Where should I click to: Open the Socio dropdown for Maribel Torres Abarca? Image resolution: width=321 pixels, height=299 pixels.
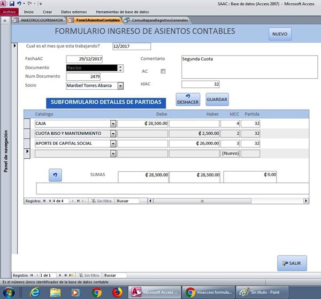click(120, 86)
